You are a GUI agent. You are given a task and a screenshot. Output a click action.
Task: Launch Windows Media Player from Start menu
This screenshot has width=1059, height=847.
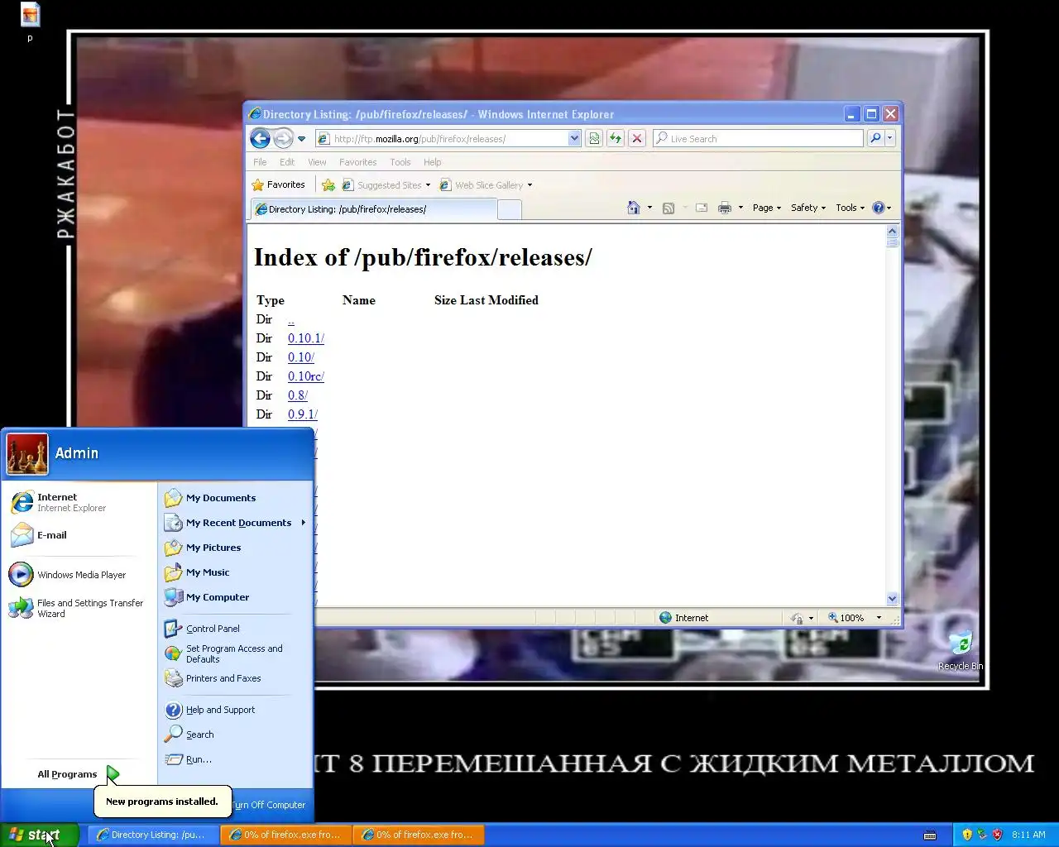click(x=79, y=575)
